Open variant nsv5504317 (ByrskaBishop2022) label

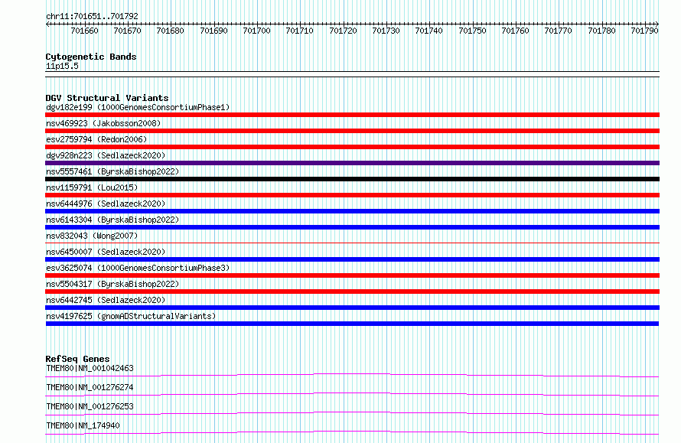pyautogui.click(x=112, y=284)
